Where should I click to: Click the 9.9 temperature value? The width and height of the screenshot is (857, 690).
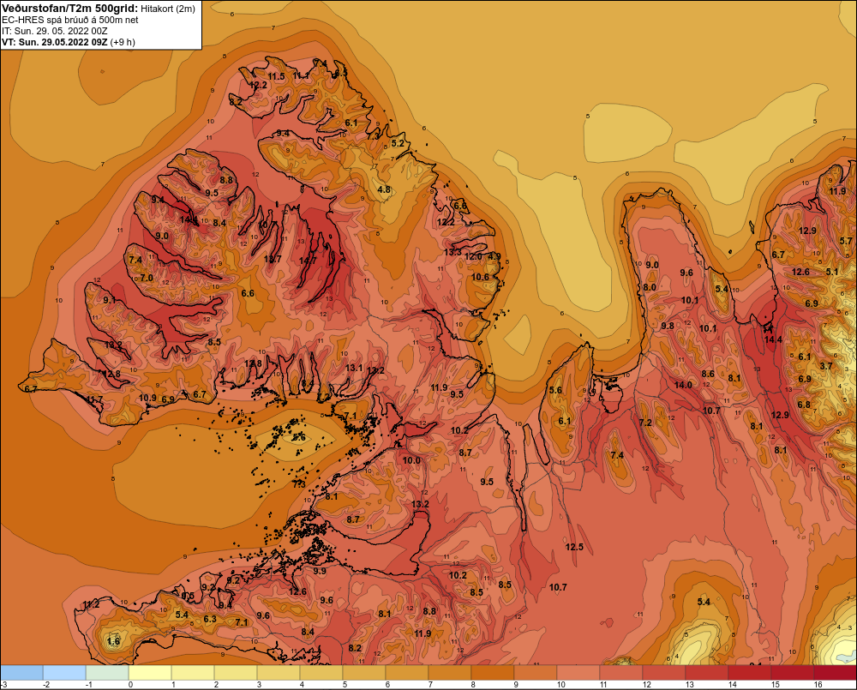coord(320,572)
